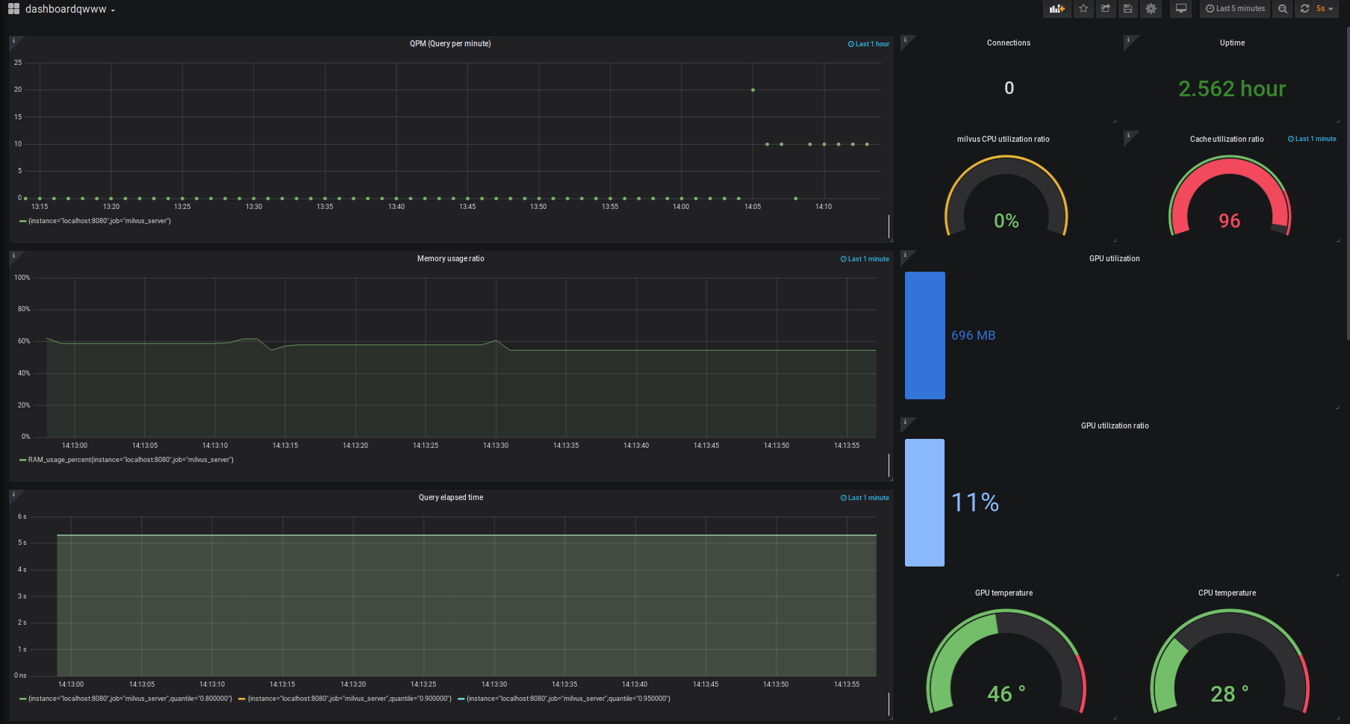Show info corner of Connections panel
This screenshot has height=724, width=1350.
click(x=906, y=40)
